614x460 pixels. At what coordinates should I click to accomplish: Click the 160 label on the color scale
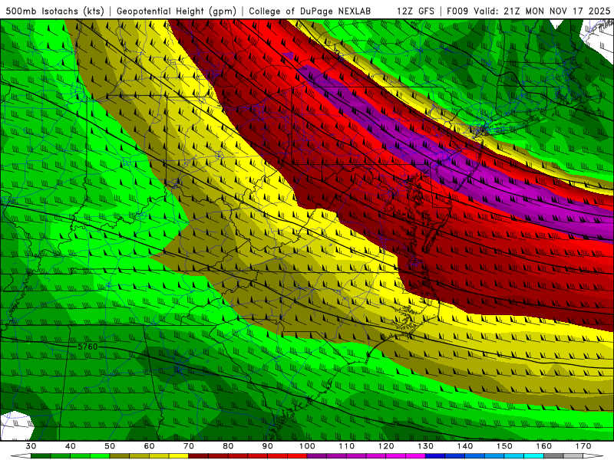[544, 446]
